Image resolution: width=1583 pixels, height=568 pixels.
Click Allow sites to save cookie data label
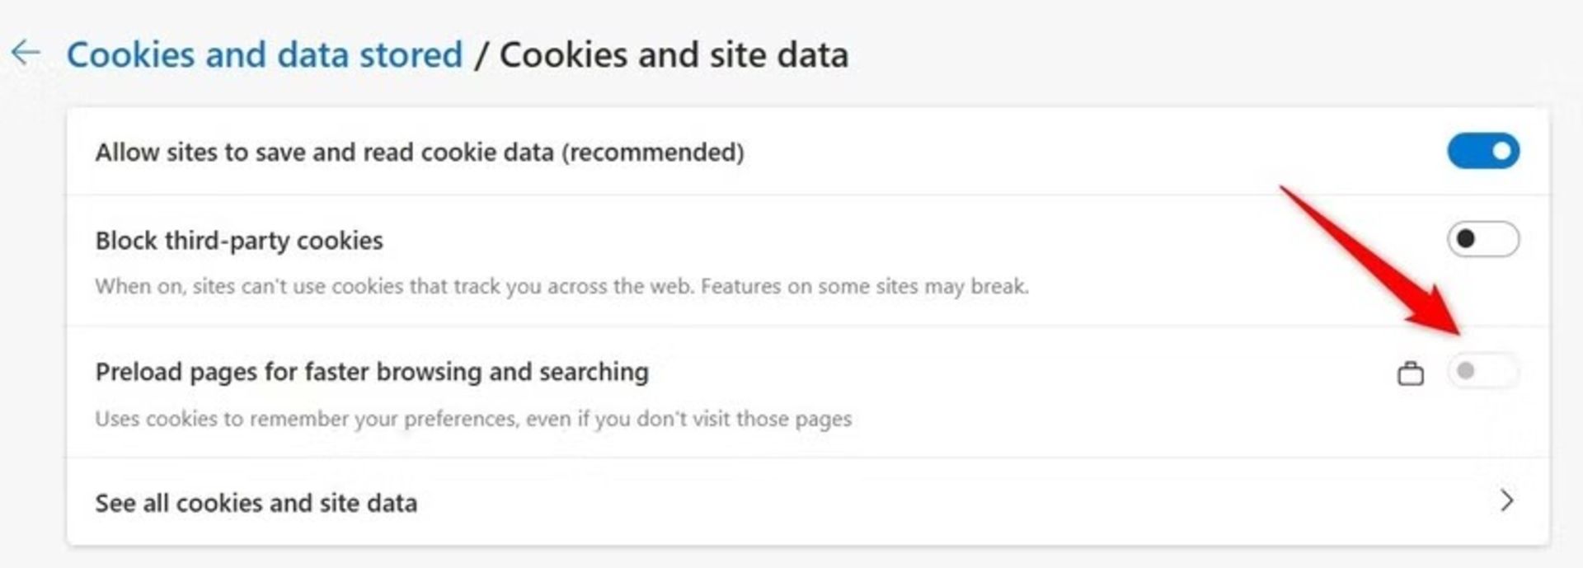pos(420,153)
